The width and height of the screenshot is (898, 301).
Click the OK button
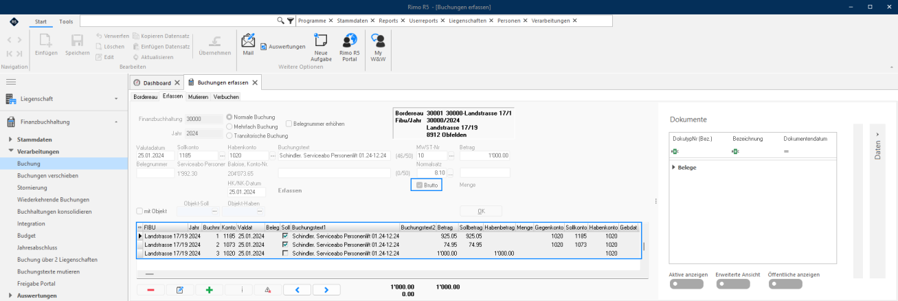[481, 211]
